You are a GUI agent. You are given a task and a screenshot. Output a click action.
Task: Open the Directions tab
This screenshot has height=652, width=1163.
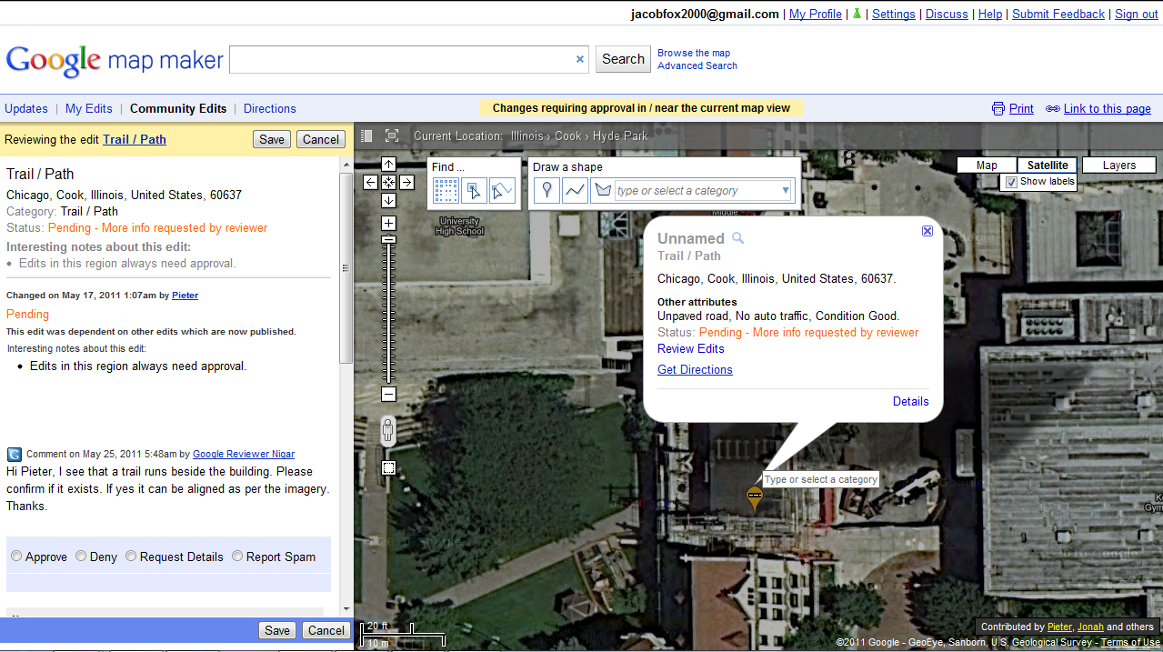tap(270, 108)
